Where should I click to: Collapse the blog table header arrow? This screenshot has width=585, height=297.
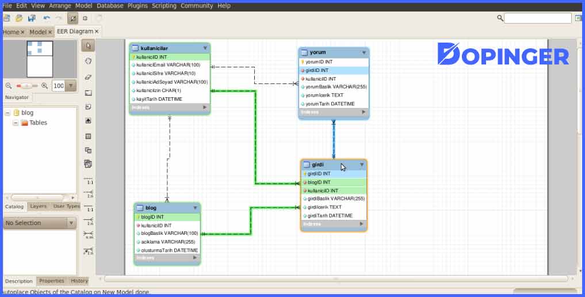click(x=195, y=208)
